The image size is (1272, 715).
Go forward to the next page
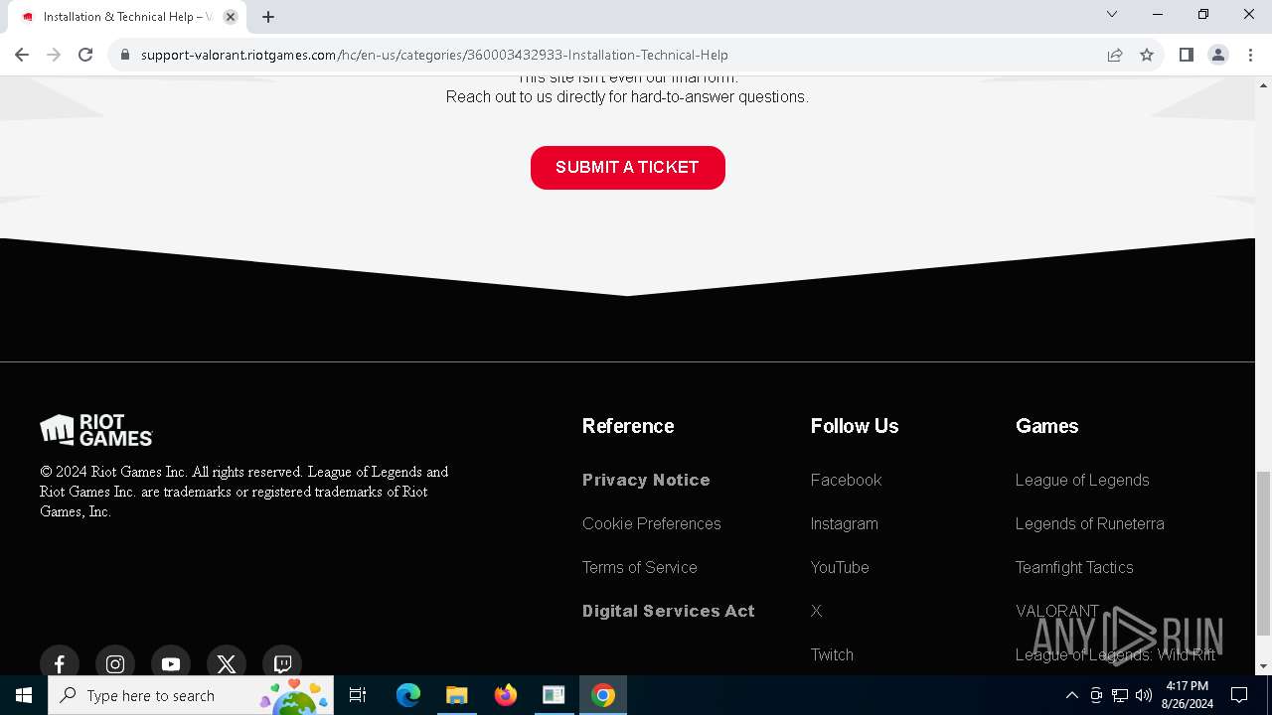coord(54,55)
